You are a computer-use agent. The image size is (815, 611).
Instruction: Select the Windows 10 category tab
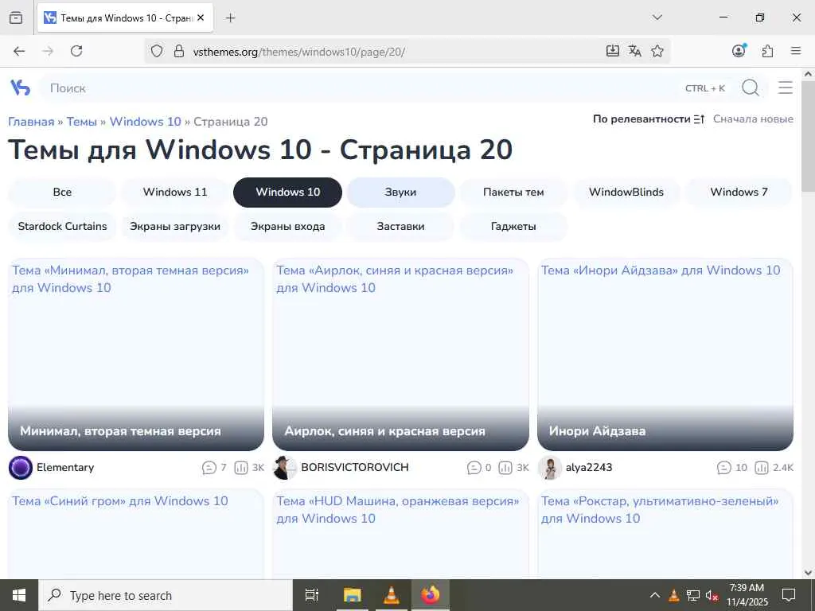pyautogui.click(x=288, y=193)
